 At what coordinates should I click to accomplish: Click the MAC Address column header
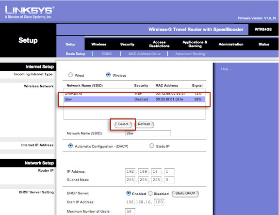[167, 85]
